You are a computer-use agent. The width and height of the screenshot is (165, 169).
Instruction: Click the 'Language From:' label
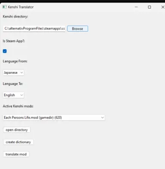(x=15, y=61)
